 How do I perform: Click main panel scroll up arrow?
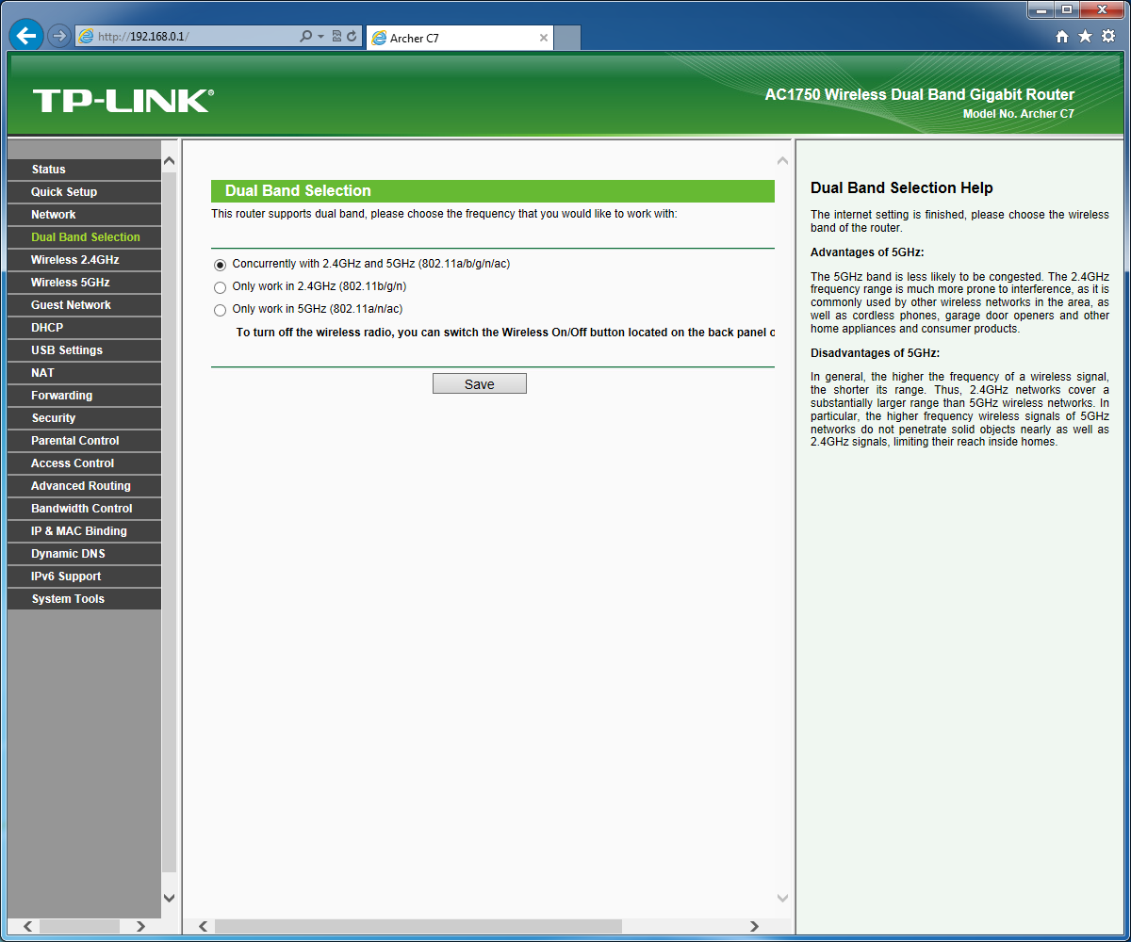(x=782, y=161)
